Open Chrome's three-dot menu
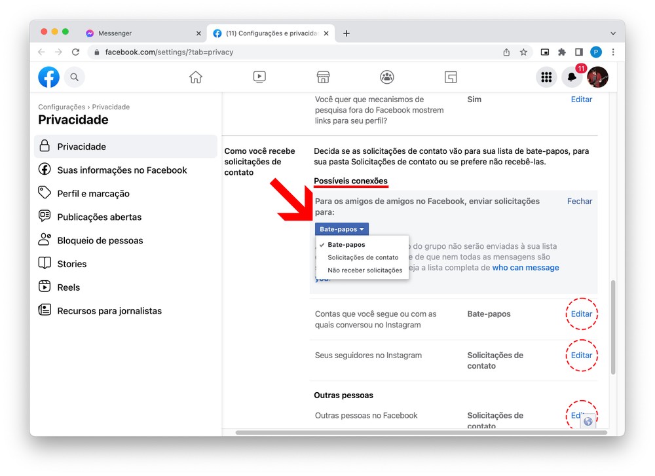Image resolution: width=655 pixels, height=476 pixels. (613, 52)
